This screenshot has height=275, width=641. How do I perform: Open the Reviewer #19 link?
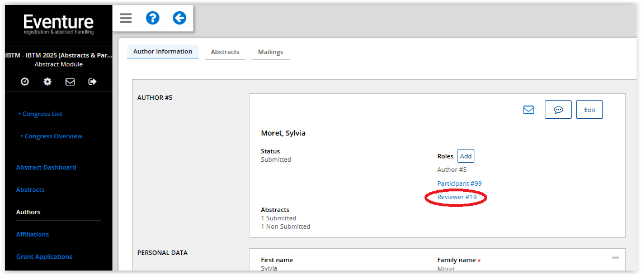456,197
